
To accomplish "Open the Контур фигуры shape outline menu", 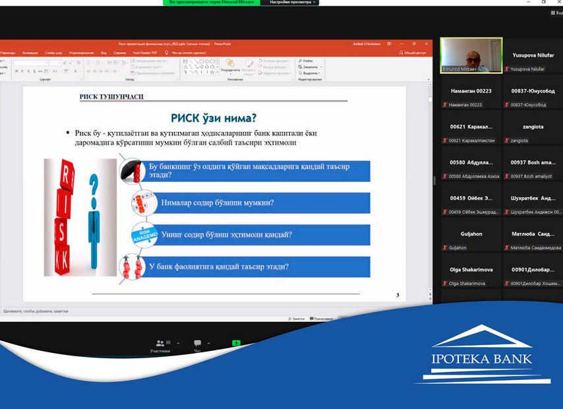I will (274, 67).
